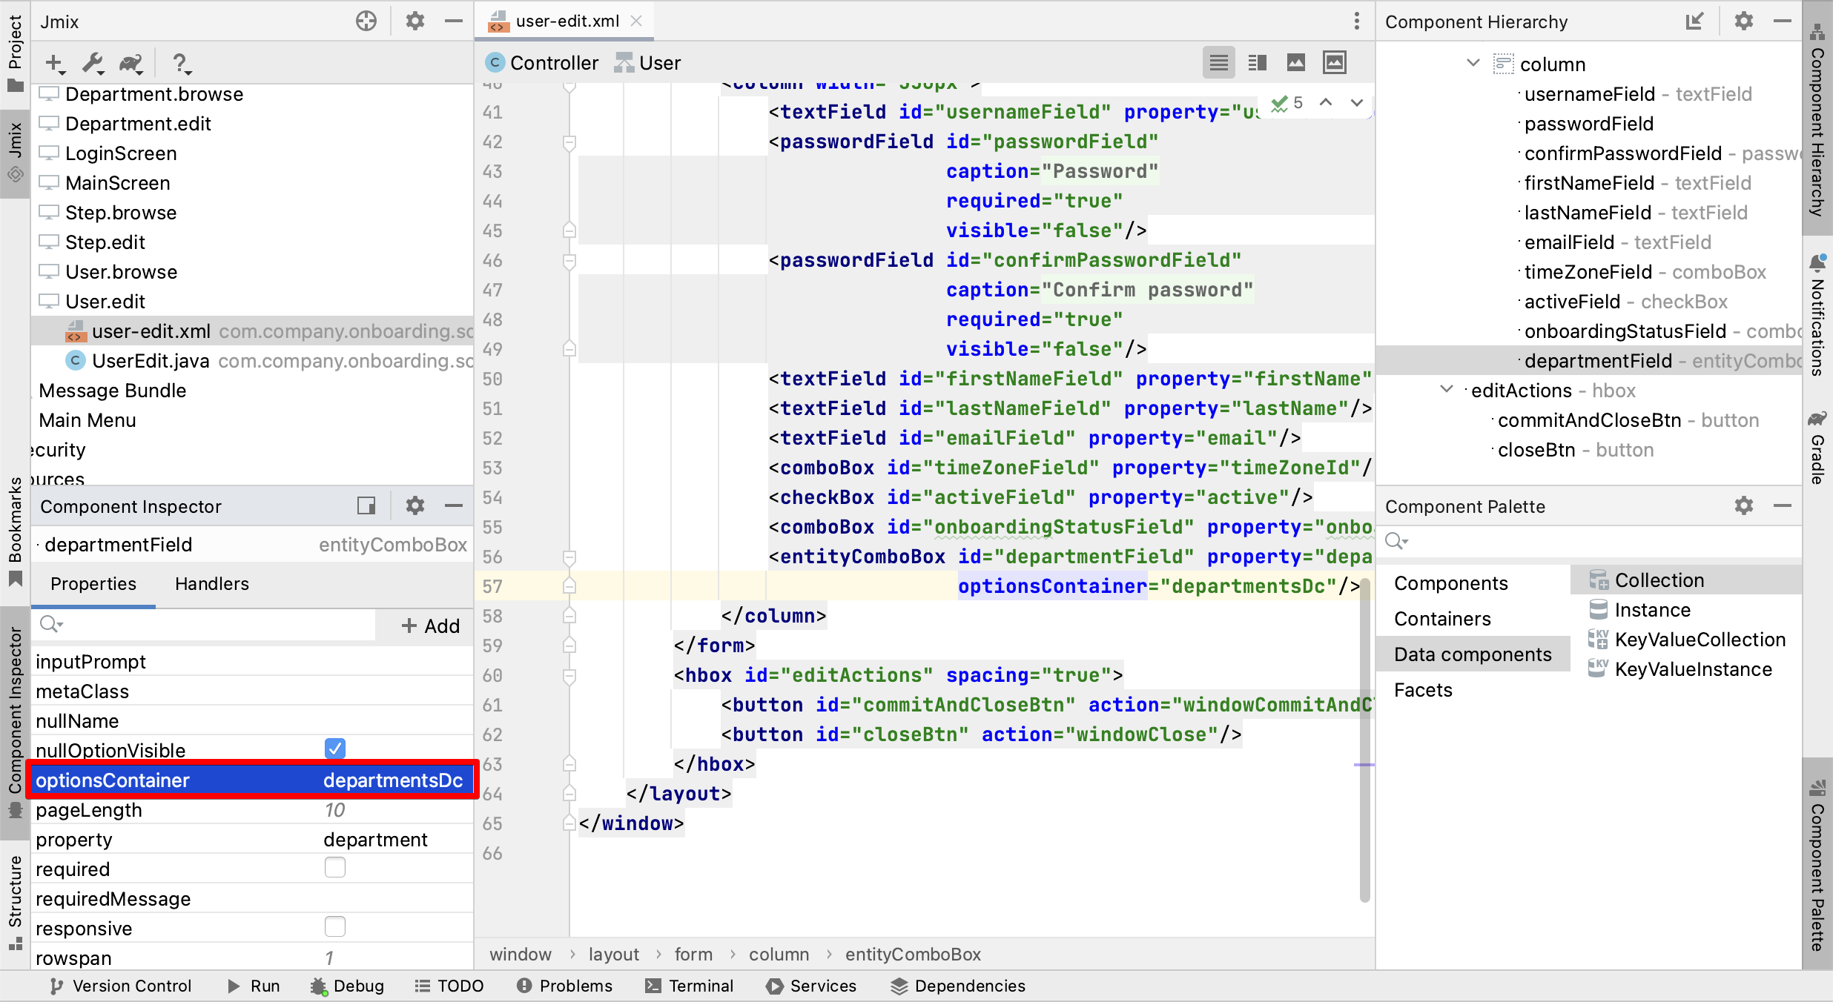Screen dimensions: 1833x1002
Task: Switch to the Handlers tab in Component Inspector
Action: tap(210, 584)
